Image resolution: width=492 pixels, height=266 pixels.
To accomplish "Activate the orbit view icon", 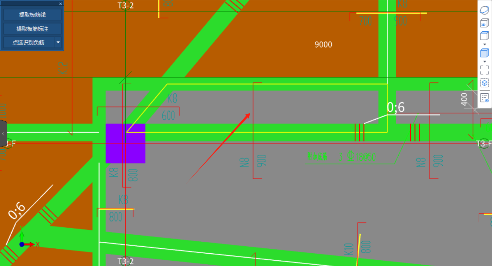I will pos(485,10).
